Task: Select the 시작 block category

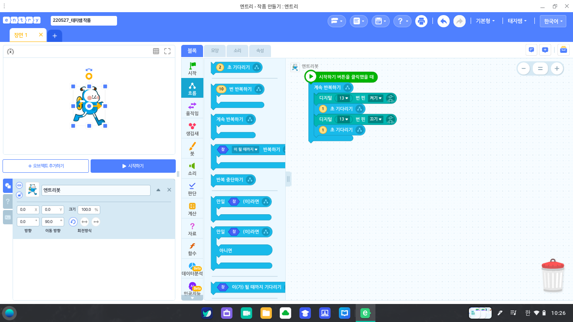Action: tap(192, 68)
